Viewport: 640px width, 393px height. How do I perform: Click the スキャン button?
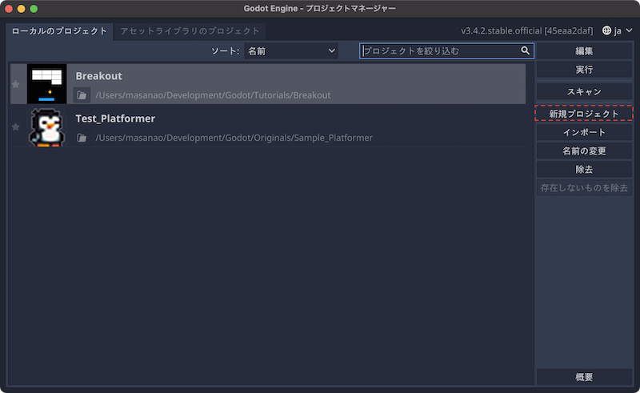(583, 92)
